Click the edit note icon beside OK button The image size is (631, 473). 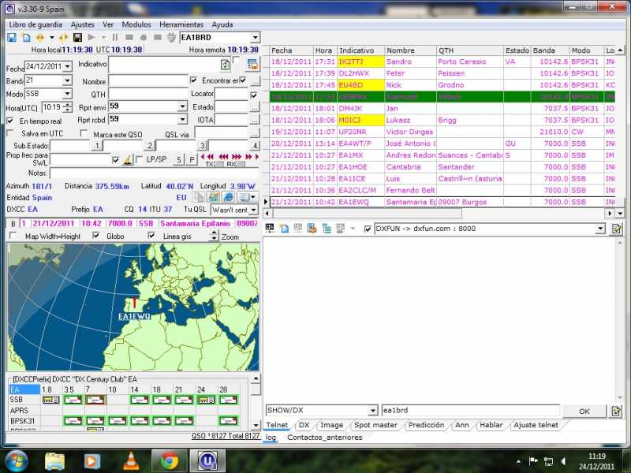coord(616,411)
